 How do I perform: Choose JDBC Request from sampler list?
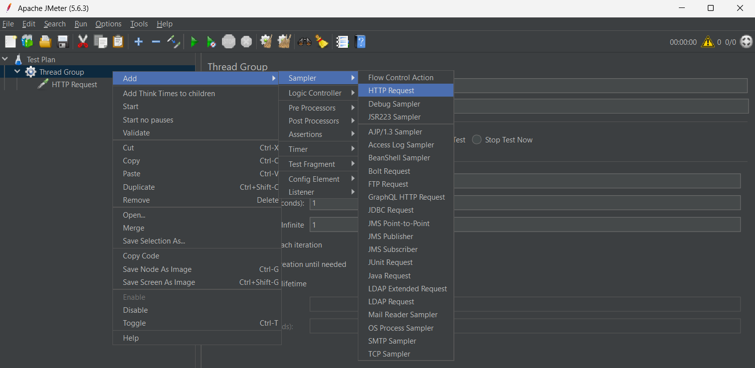(406, 210)
